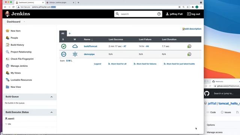Open the agent1 node link
The height and width of the screenshot is (135, 240).
(x=11, y=118)
